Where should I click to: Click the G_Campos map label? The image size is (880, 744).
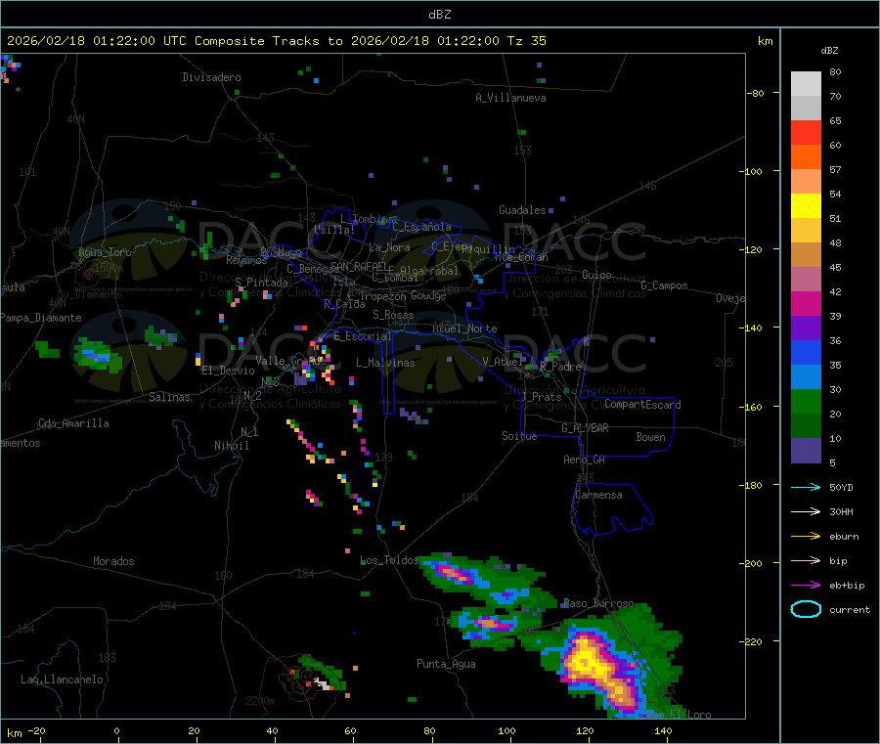tap(664, 285)
